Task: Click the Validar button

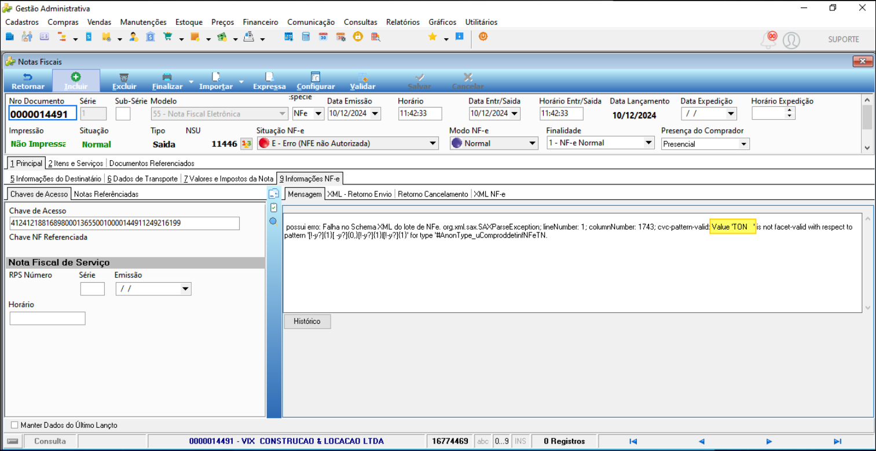Action: coord(363,81)
